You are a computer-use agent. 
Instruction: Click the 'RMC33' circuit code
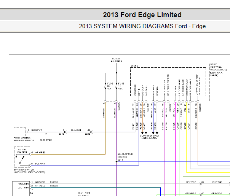[x=54, y=182]
